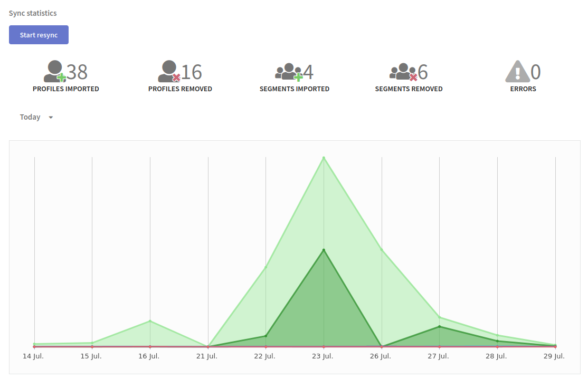The image size is (588, 389).
Task: Click the Sync statistics heading
Action: point(33,13)
